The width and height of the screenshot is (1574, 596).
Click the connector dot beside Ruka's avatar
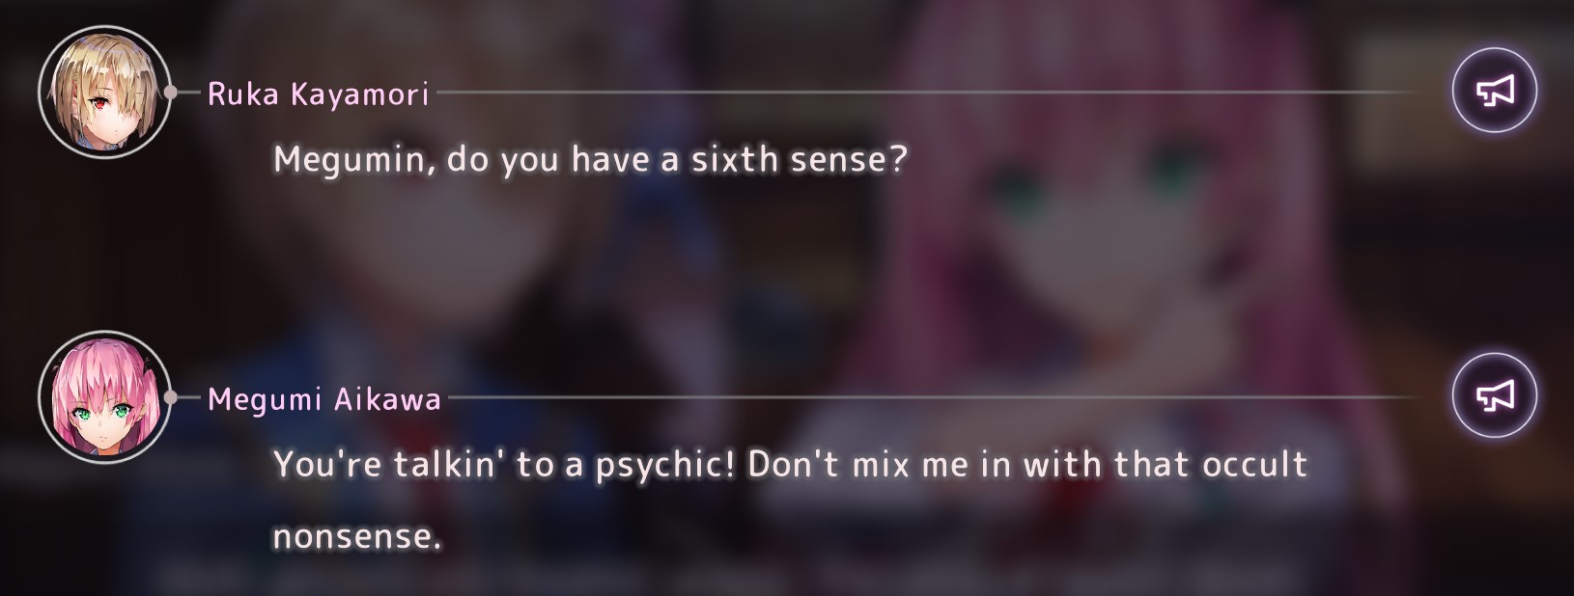point(170,92)
